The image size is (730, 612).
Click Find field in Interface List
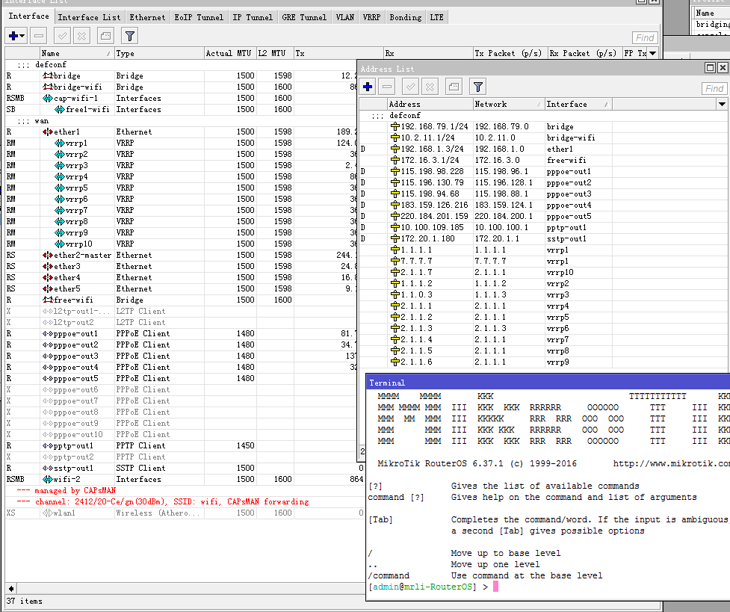(x=645, y=37)
